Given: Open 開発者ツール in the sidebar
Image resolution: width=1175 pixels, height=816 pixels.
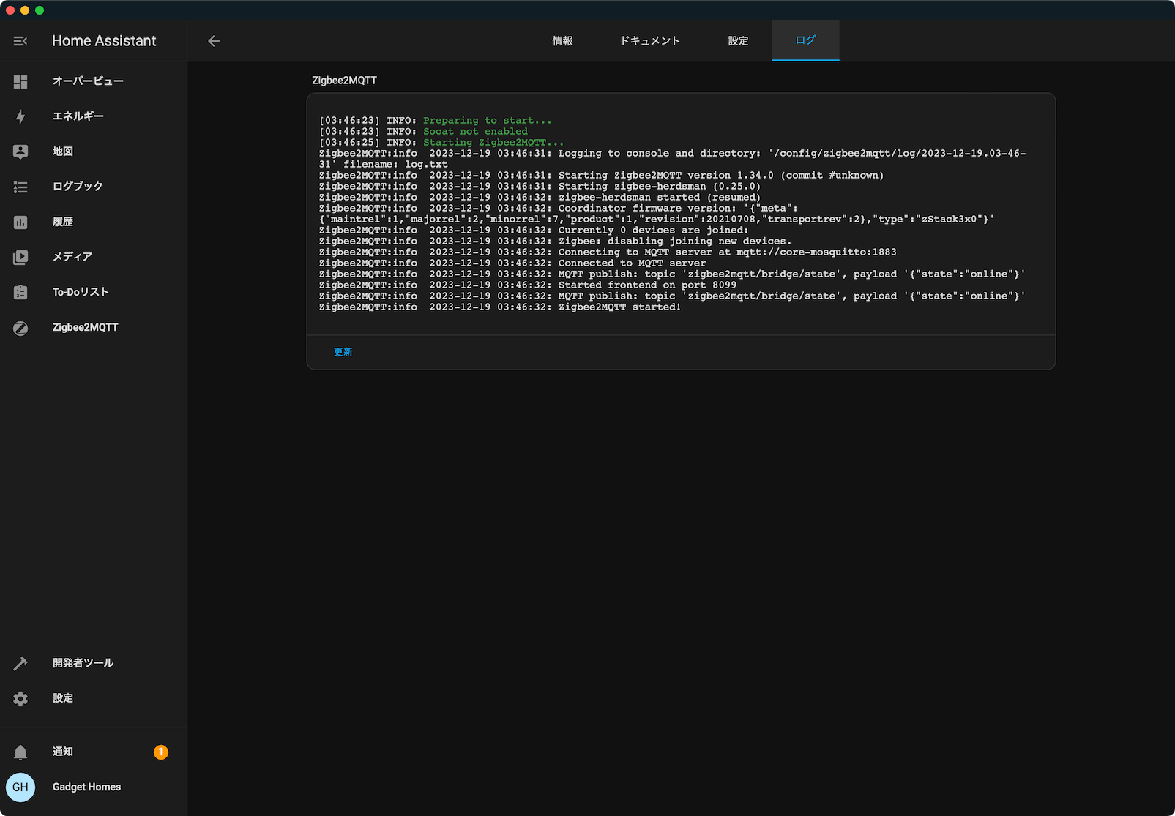Looking at the screenshot, I should tap(83, 663).
